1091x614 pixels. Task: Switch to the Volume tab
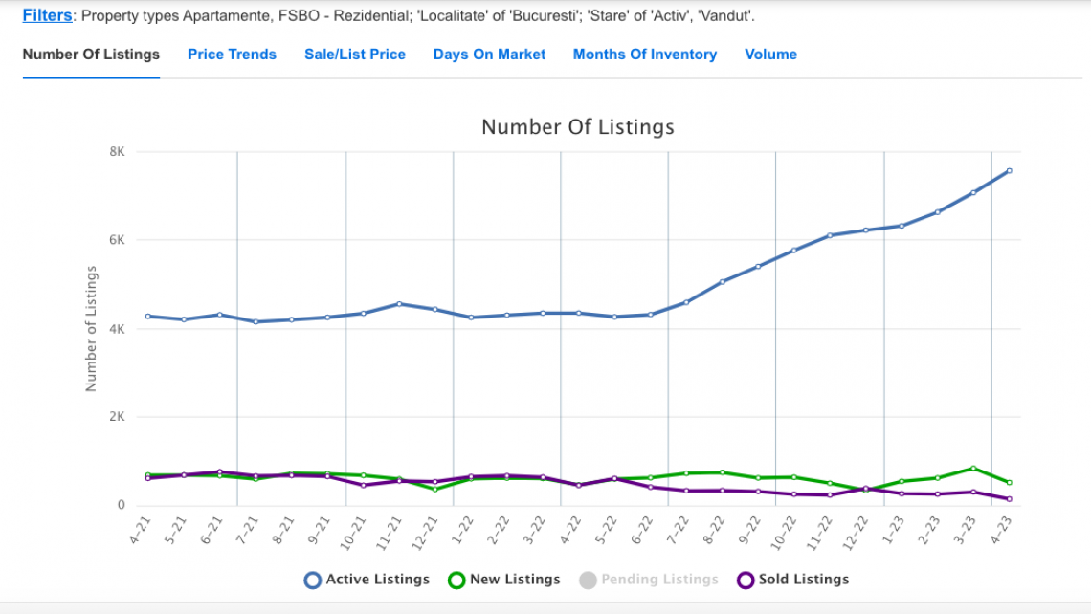point(770,55)
